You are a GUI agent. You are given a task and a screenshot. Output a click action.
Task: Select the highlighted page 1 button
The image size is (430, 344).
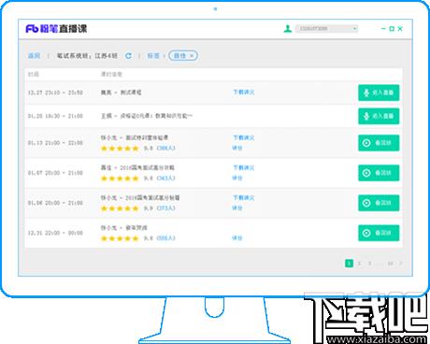tap(349, 264)
